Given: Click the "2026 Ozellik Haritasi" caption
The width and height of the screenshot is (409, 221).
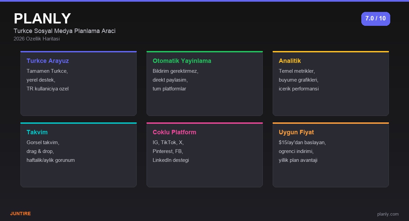Looking at the screenshot, I should click(36, 39).
